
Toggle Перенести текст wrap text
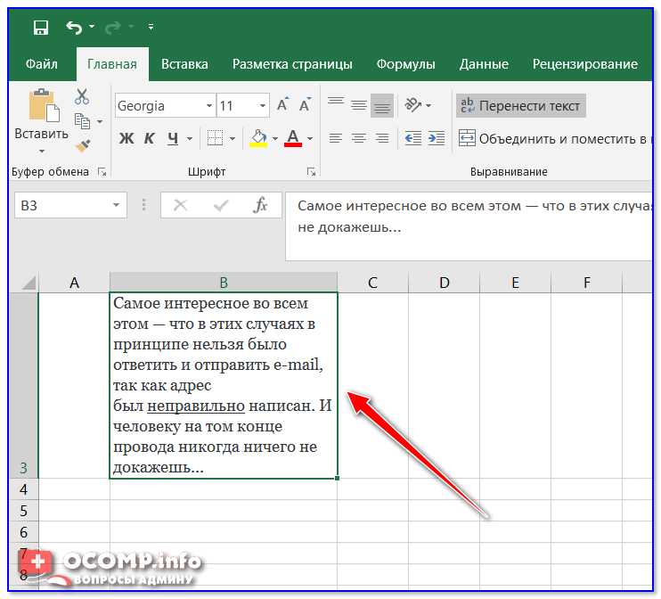520,105
